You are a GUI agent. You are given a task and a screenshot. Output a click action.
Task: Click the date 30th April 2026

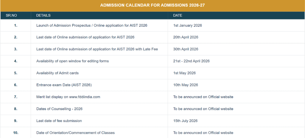[x=186, y=49]
